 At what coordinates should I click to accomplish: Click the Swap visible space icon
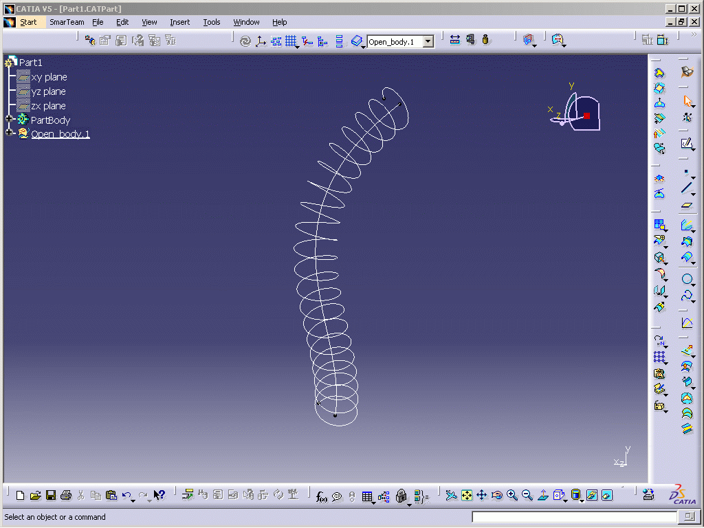coord(607,495)
